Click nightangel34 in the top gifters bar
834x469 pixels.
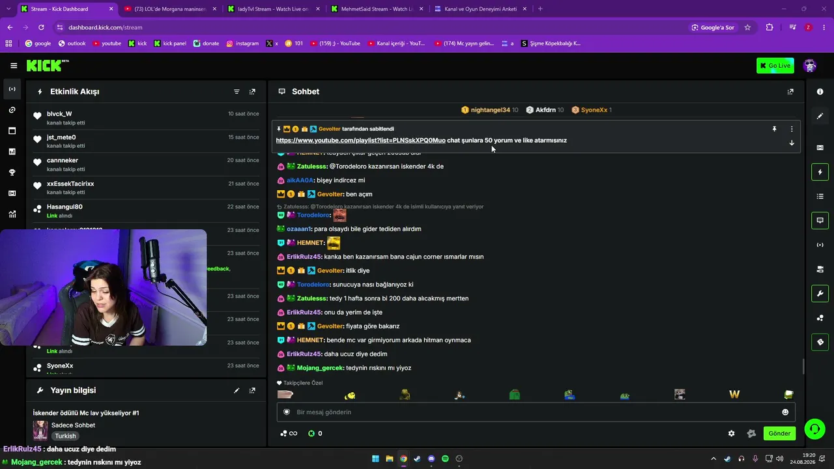(x=489, y=110)
